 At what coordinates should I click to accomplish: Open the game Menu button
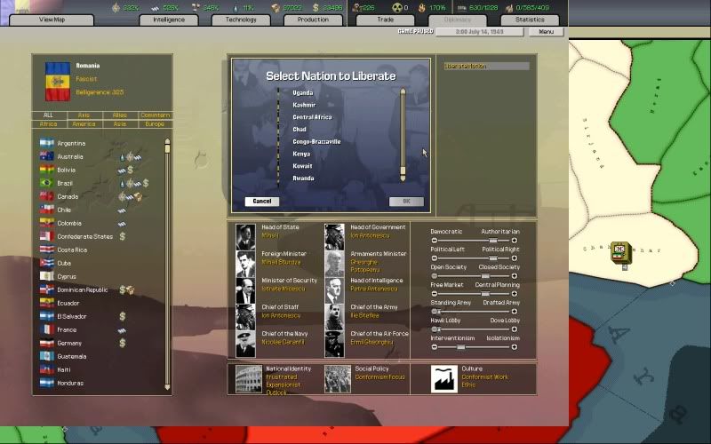(x=546, y=32)
